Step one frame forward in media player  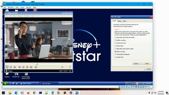[x=36, y=67]
